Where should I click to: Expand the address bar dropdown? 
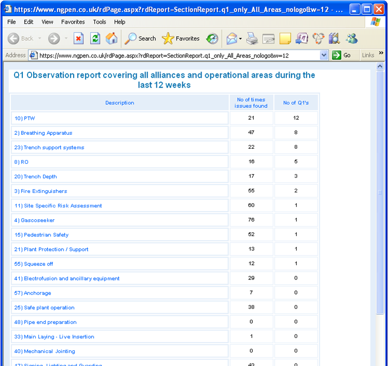pyautogui.click(x=324, y=55)
